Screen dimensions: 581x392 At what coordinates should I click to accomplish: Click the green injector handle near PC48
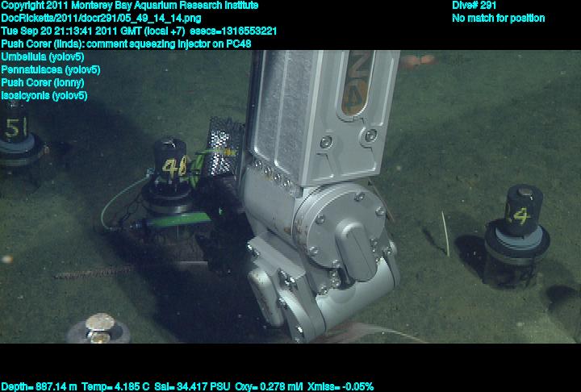coord(178,219)
